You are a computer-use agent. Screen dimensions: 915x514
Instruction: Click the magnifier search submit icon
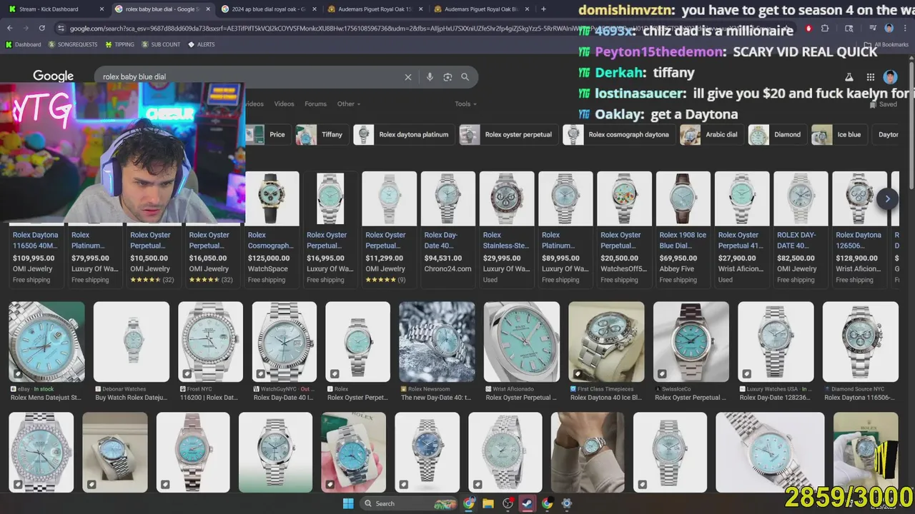click(465, 77)
